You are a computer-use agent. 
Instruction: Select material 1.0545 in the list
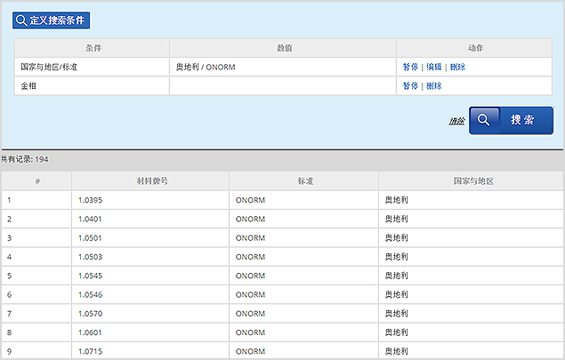[x=91, y=275]
